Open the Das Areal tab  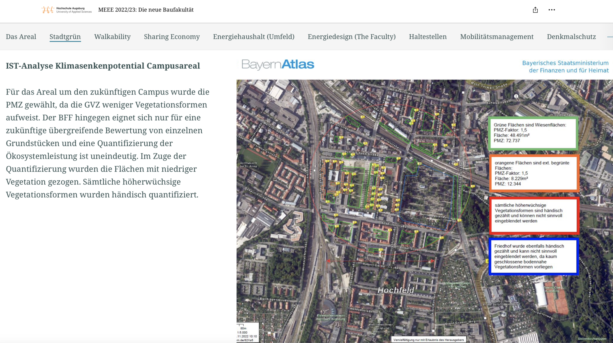[x=21, y=37]
